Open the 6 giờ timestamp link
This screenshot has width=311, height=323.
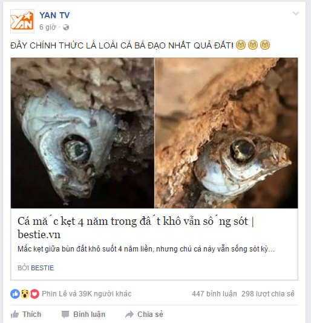pyautogui.click(x=48, y=27)
